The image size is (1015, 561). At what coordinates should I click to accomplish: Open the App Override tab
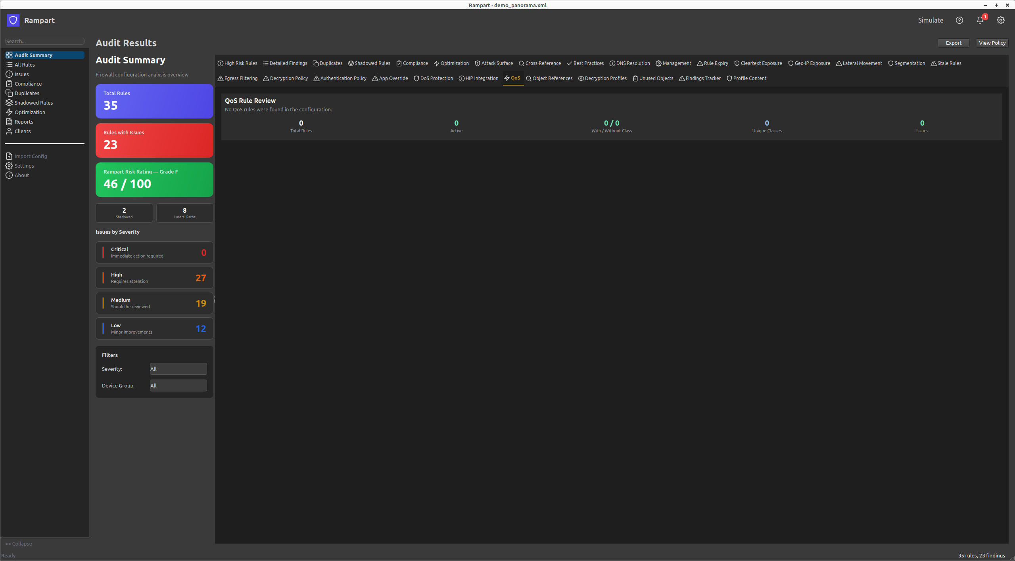(390, 78)
